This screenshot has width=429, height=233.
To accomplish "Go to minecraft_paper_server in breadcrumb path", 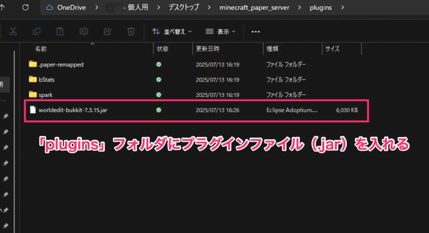I will pos(254,8).
